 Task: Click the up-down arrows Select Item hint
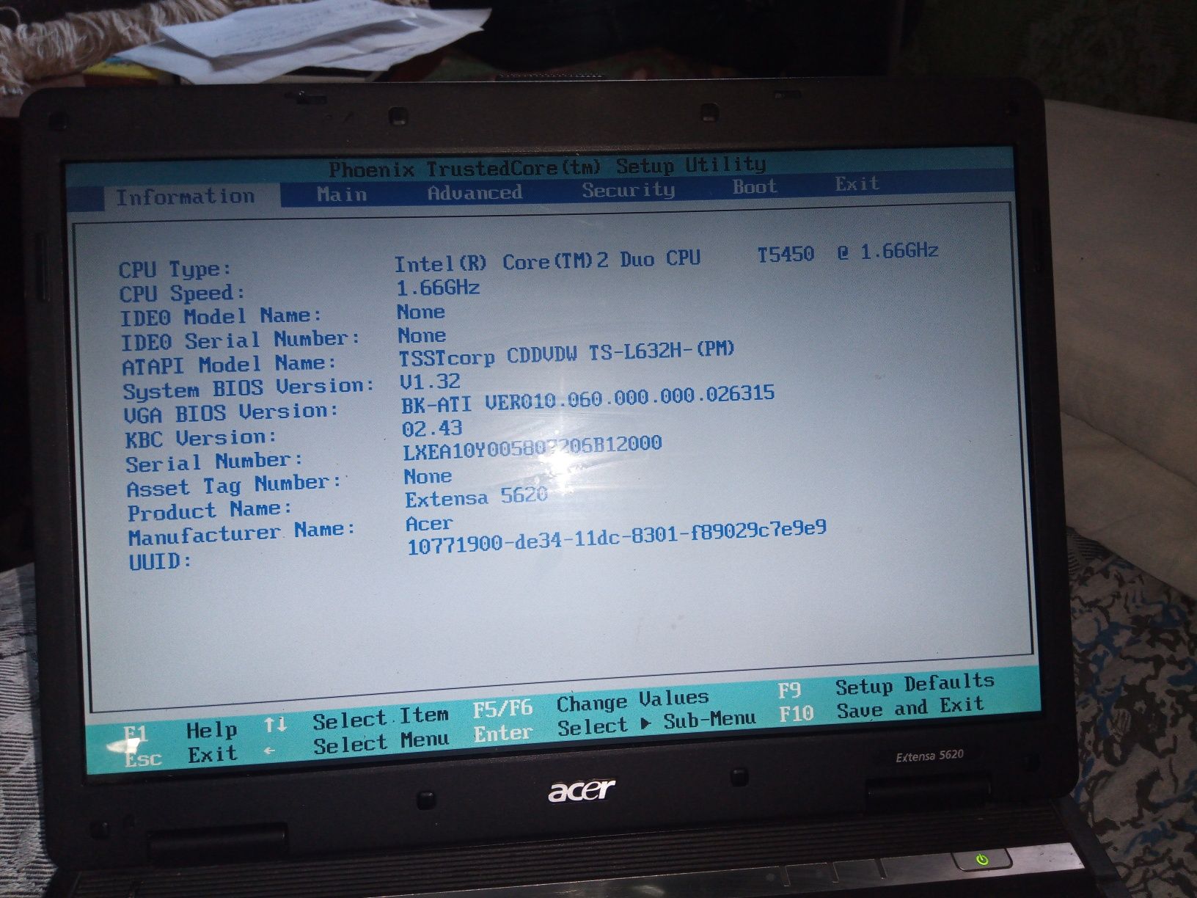coord(356,720)
